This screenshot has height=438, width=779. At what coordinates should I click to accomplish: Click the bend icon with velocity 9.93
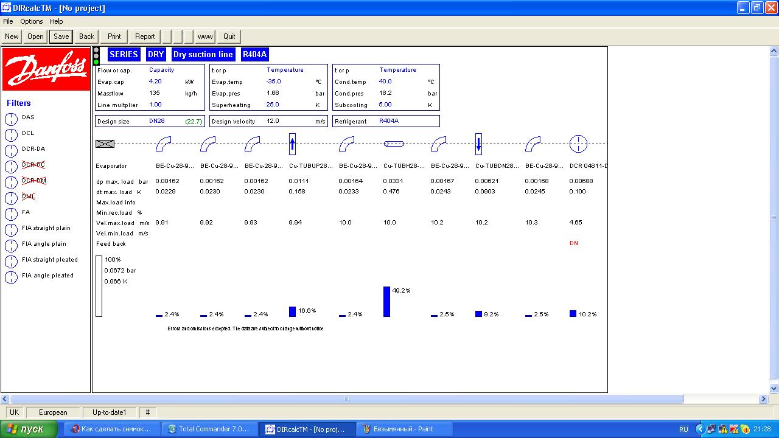pos(252,144)
